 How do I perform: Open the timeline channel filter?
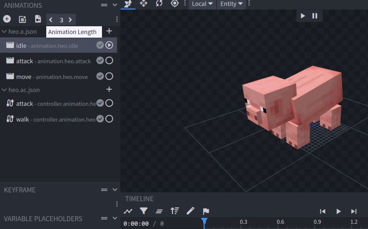[x=143, y=211]
